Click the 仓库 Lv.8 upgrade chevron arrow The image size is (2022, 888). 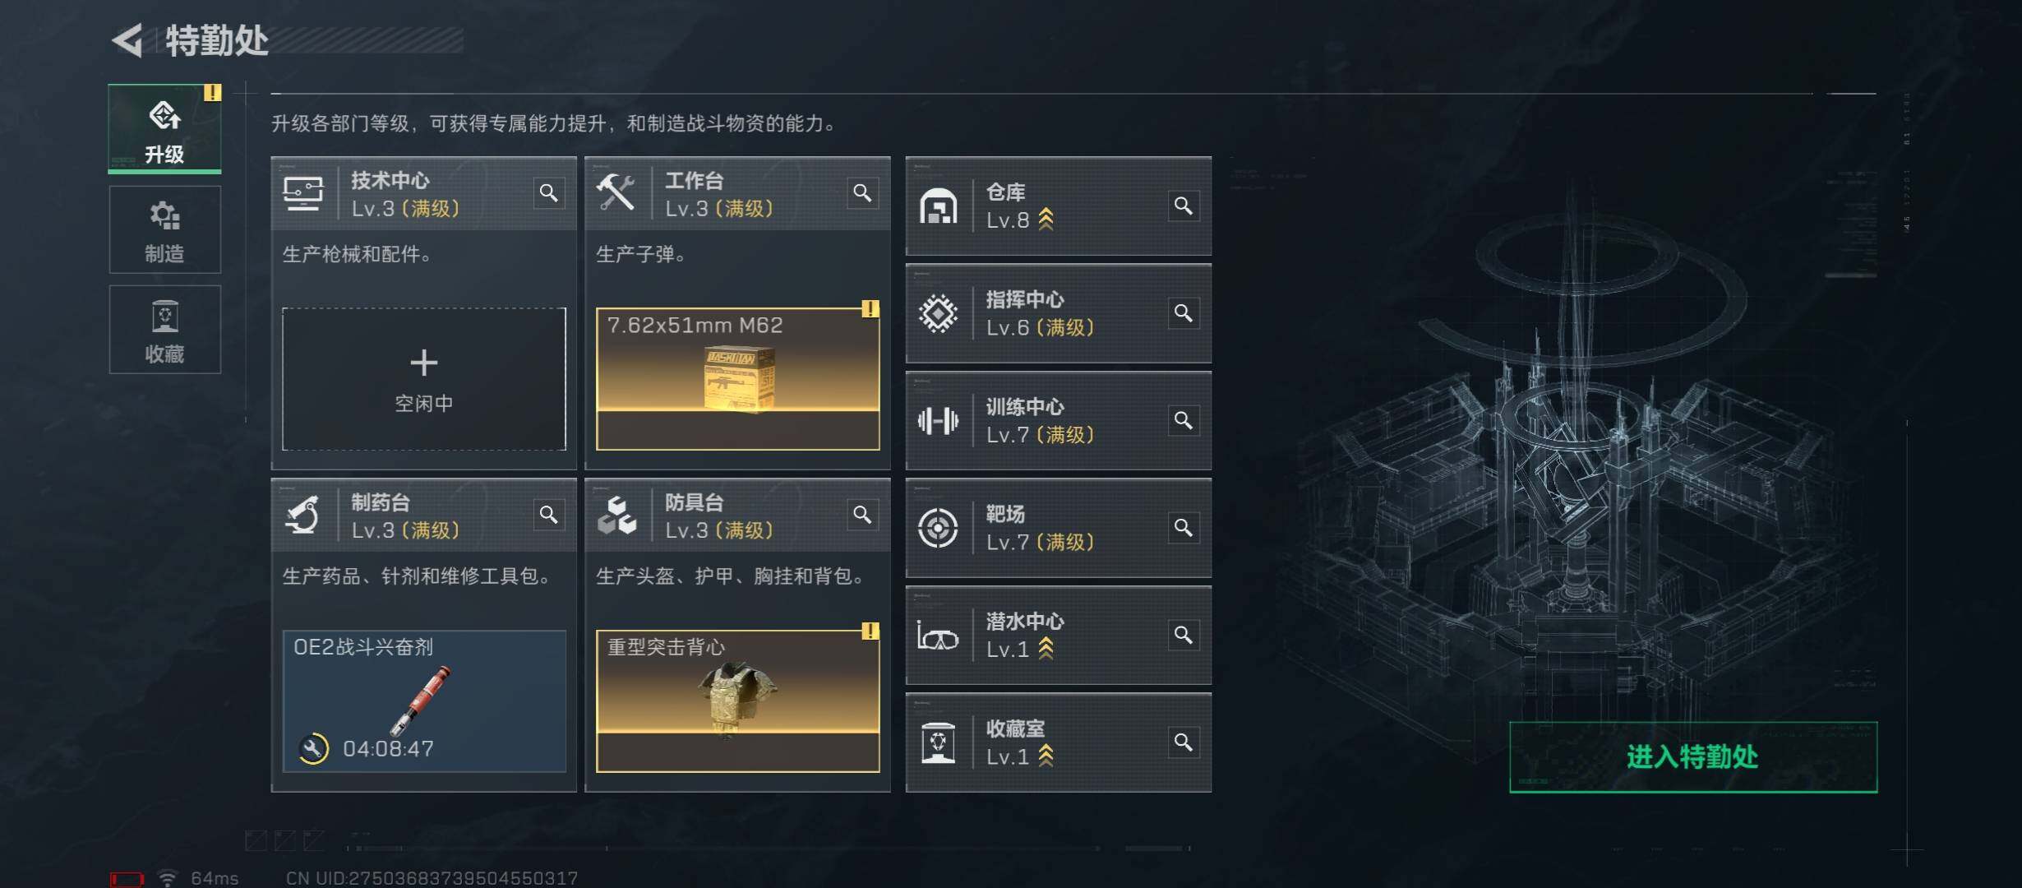(x=1046, y=220)
